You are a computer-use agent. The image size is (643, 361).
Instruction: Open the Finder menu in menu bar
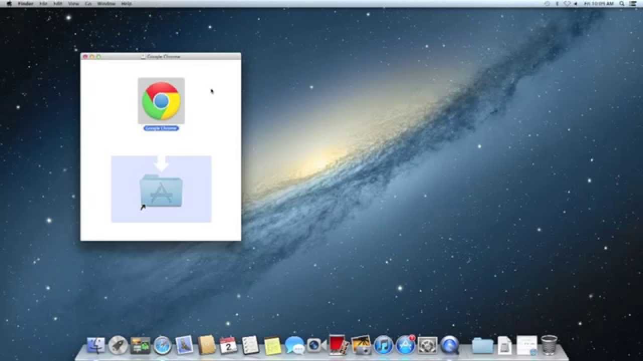coord(26,4)
